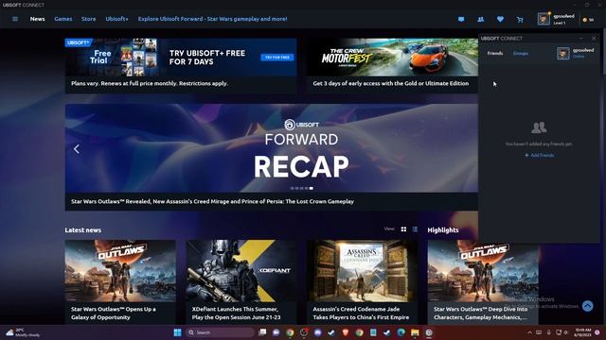606x340 pixels.
Task: Click the taskbar Search box
Action: tap(220, 332)
